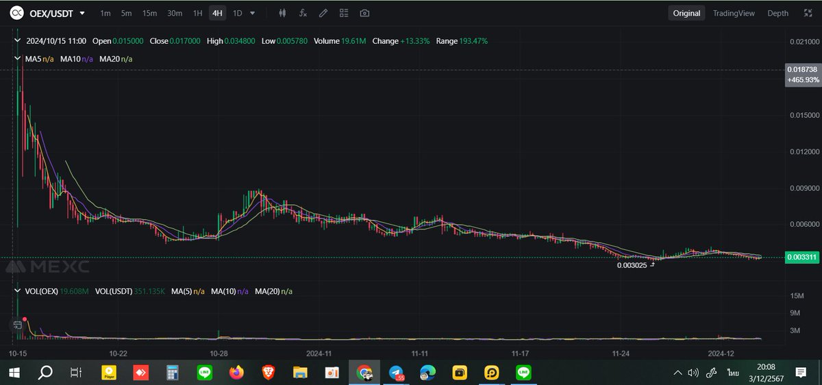Open Windows search from taskbar
The width and height of the screenshot is (822, 385).
coord(45,373)
